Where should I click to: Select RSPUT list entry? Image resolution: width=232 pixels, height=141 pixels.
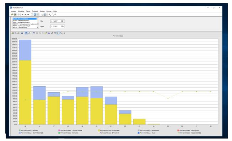point(25,26)
